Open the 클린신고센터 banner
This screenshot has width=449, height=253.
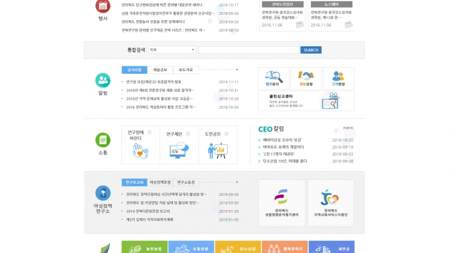306,101
